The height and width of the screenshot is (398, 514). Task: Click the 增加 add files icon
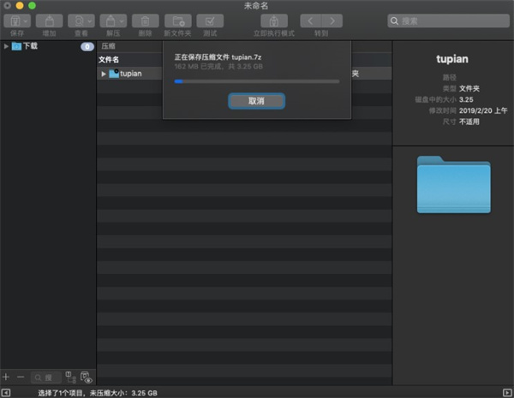pos(49,21)
